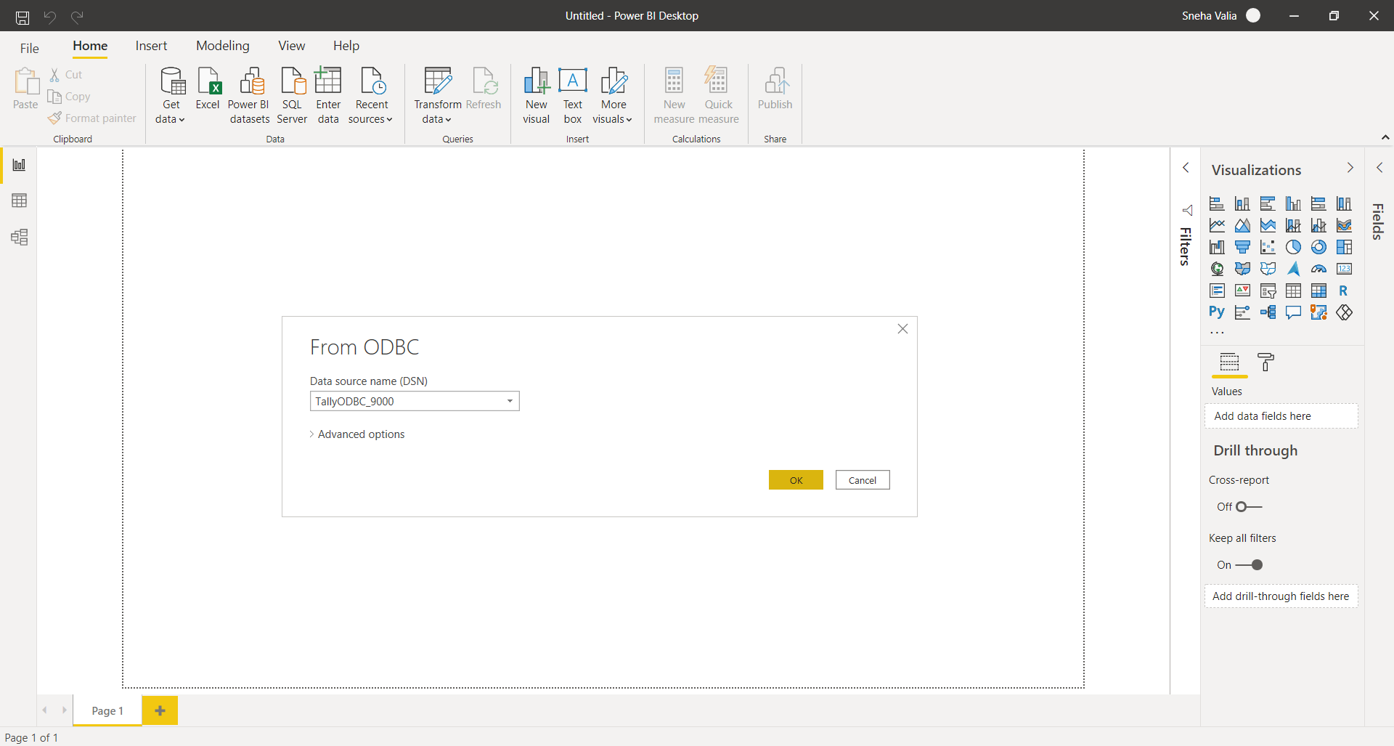The width and height of the screenshot is (1394, 746).
Task: Click the Excel data source button
Action: click(208, 89)
